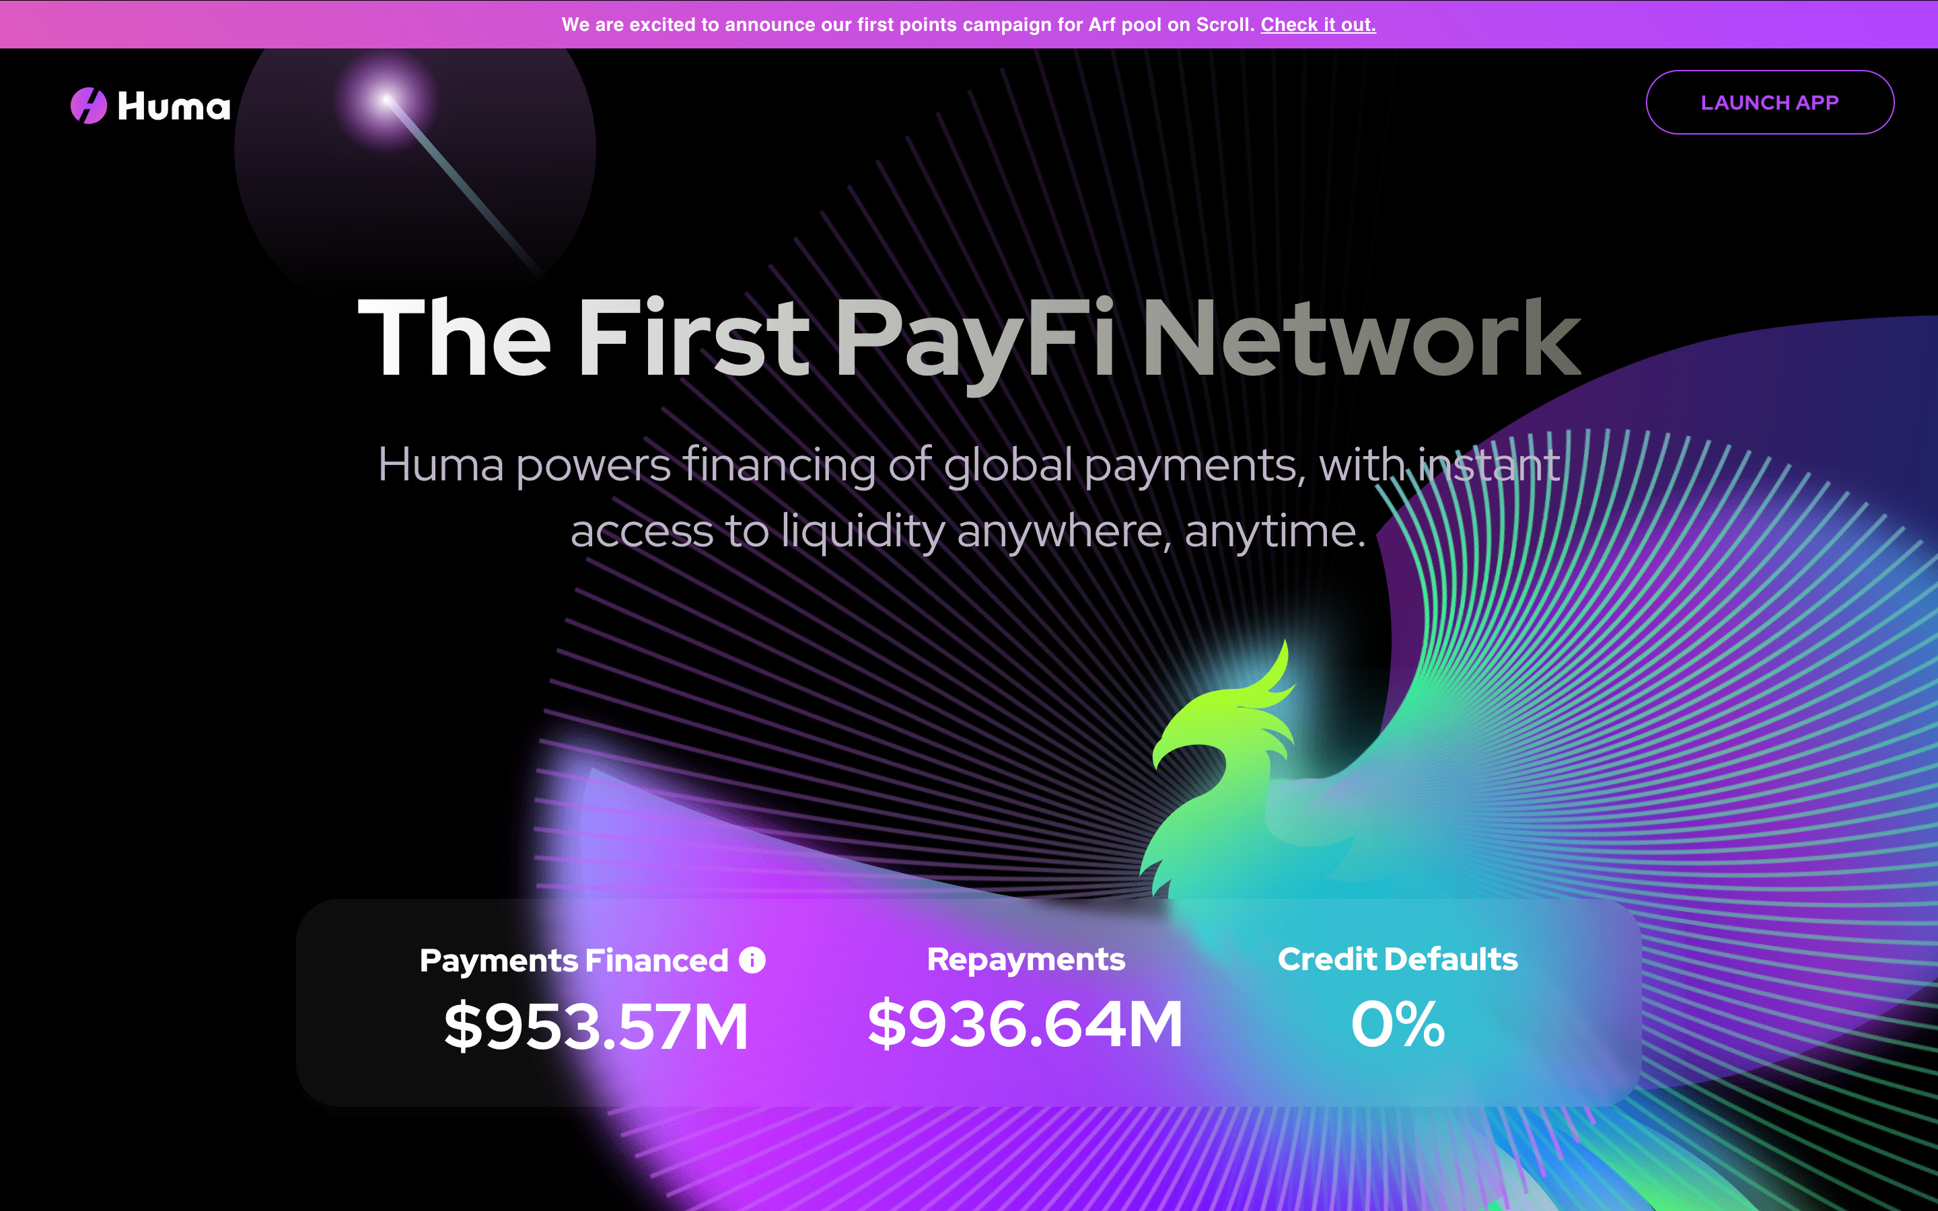Click the $953.57M payments figure

click(597, 1026)
